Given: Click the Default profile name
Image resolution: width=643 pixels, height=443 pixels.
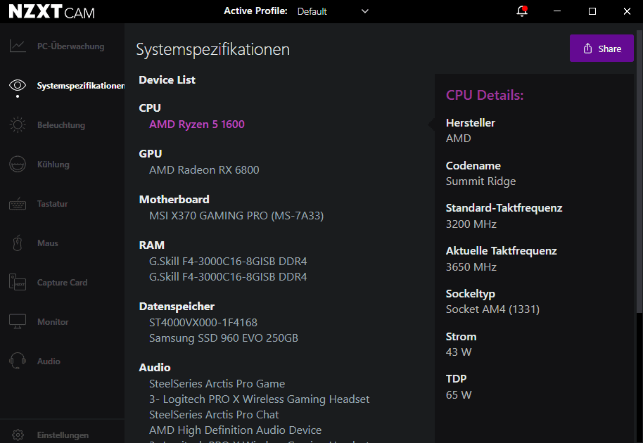Looking at the screenshot, I should click(312, 11).
